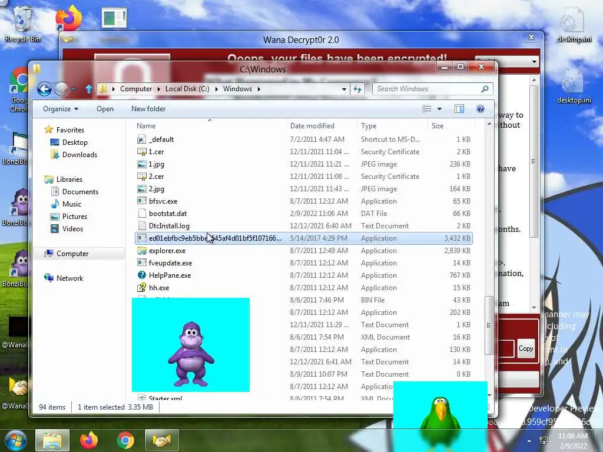Expand view options dropdown arrow
This screenshot has width=603, height=452.
click(439, 109)
